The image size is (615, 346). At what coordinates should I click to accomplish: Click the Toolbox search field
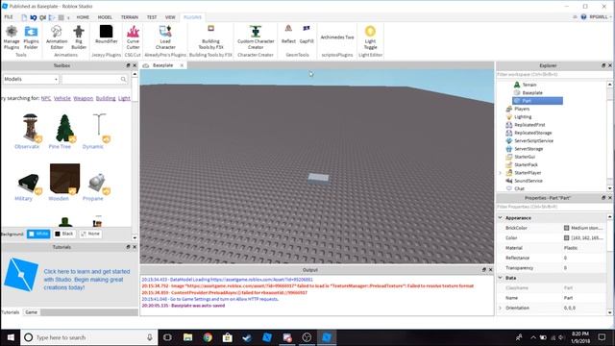pos(91,79)
